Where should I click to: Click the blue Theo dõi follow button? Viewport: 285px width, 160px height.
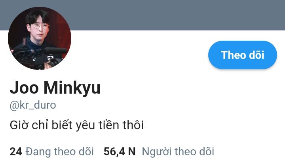[x=243, y=55]
